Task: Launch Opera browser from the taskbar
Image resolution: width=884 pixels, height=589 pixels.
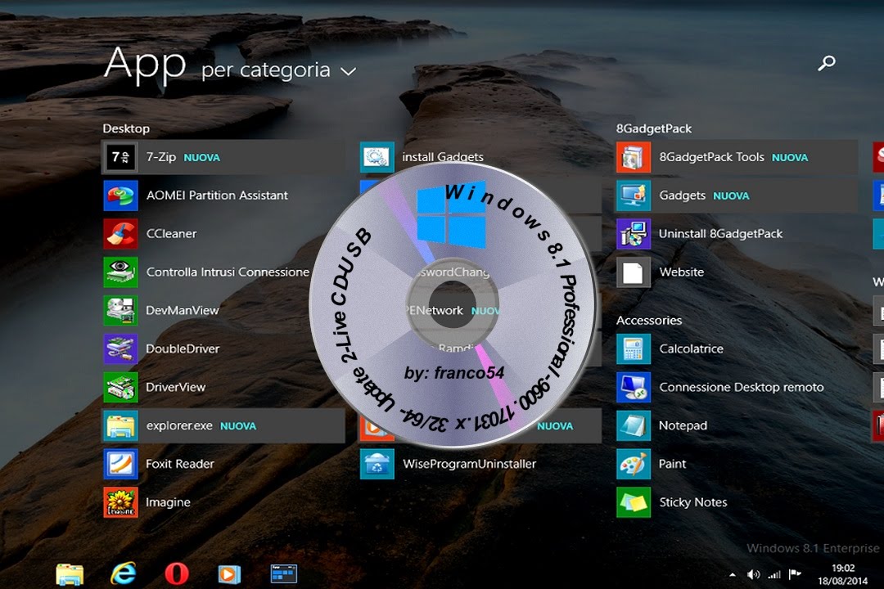Action: click(x=177, y=573)
